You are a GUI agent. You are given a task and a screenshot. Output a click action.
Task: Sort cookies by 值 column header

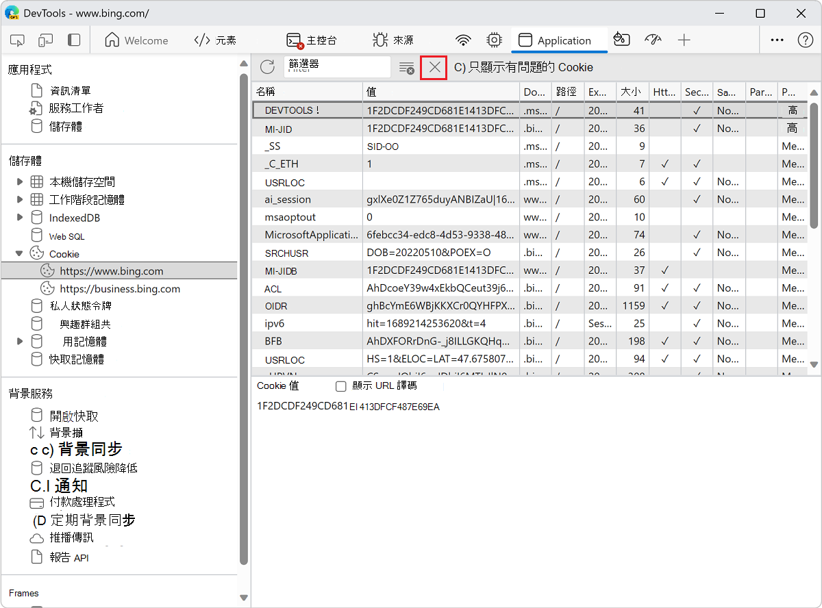441,92
